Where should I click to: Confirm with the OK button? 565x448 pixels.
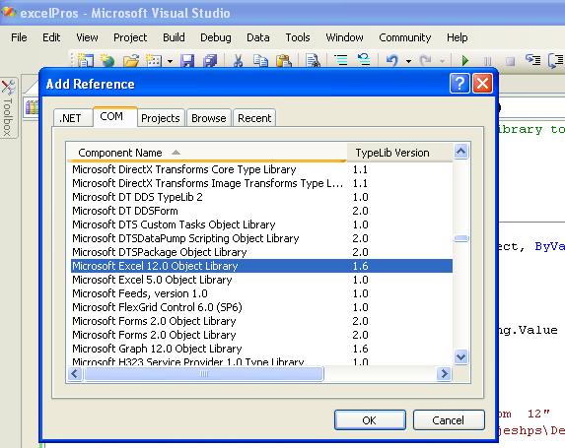370,419
